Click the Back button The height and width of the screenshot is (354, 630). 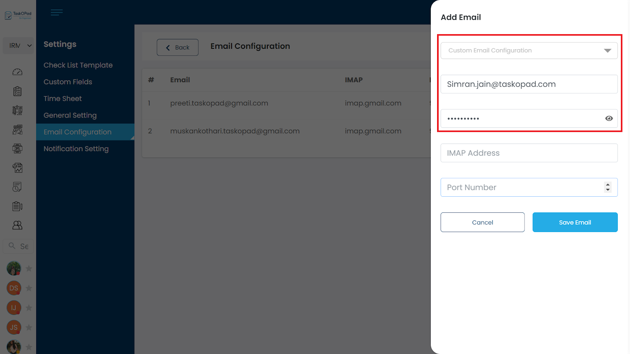178,47
